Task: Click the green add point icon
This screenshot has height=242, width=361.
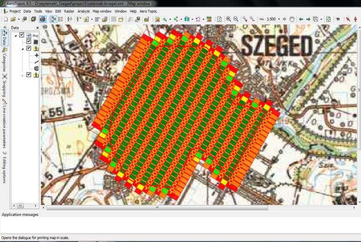Action: (165, 19)
